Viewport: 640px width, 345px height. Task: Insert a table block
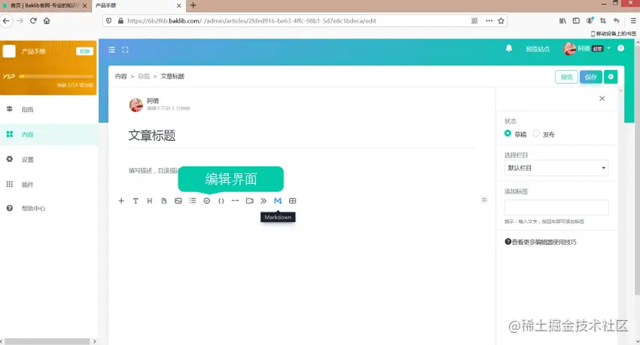293,201
